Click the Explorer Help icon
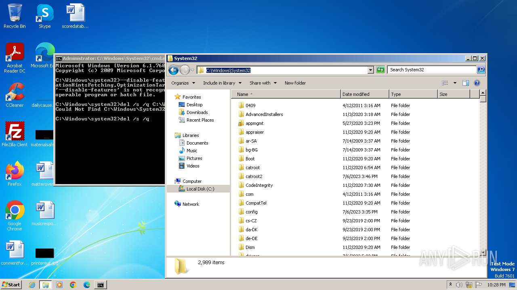Image resolution: width=517 pixels, height=290 pixels. coord(477,83)
